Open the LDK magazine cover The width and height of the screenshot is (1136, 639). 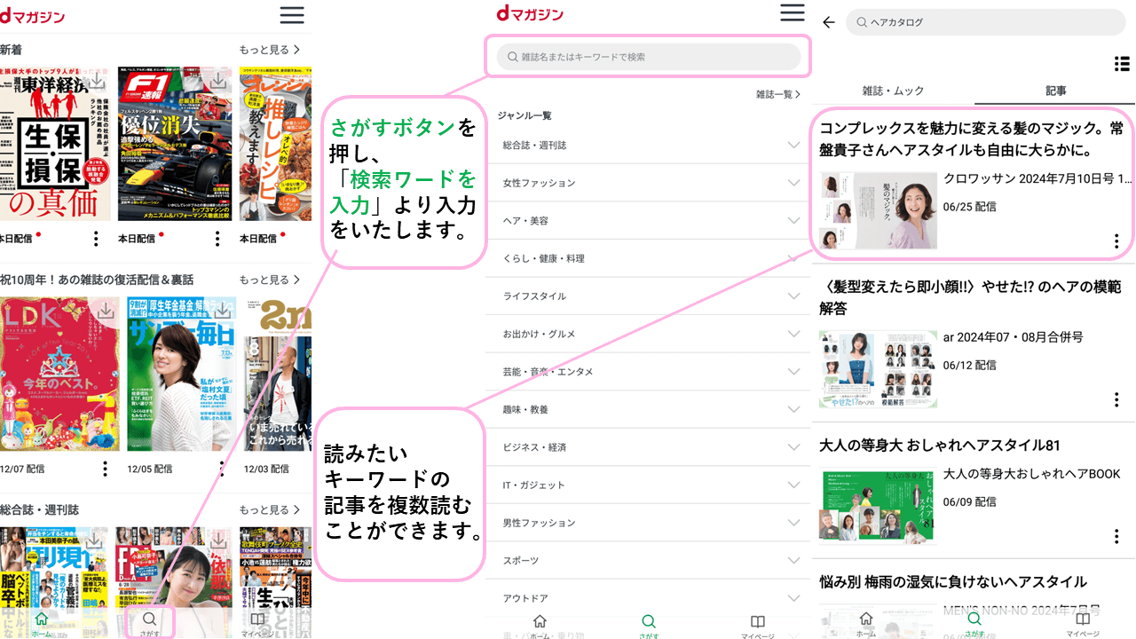[x=59, y=374]
